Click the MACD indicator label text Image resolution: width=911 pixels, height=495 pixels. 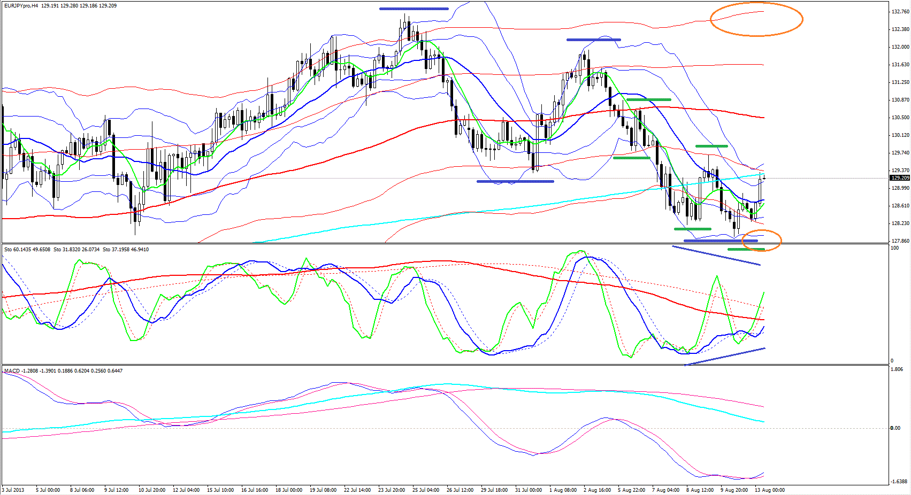pyautogui.click(x=12, y=371)
